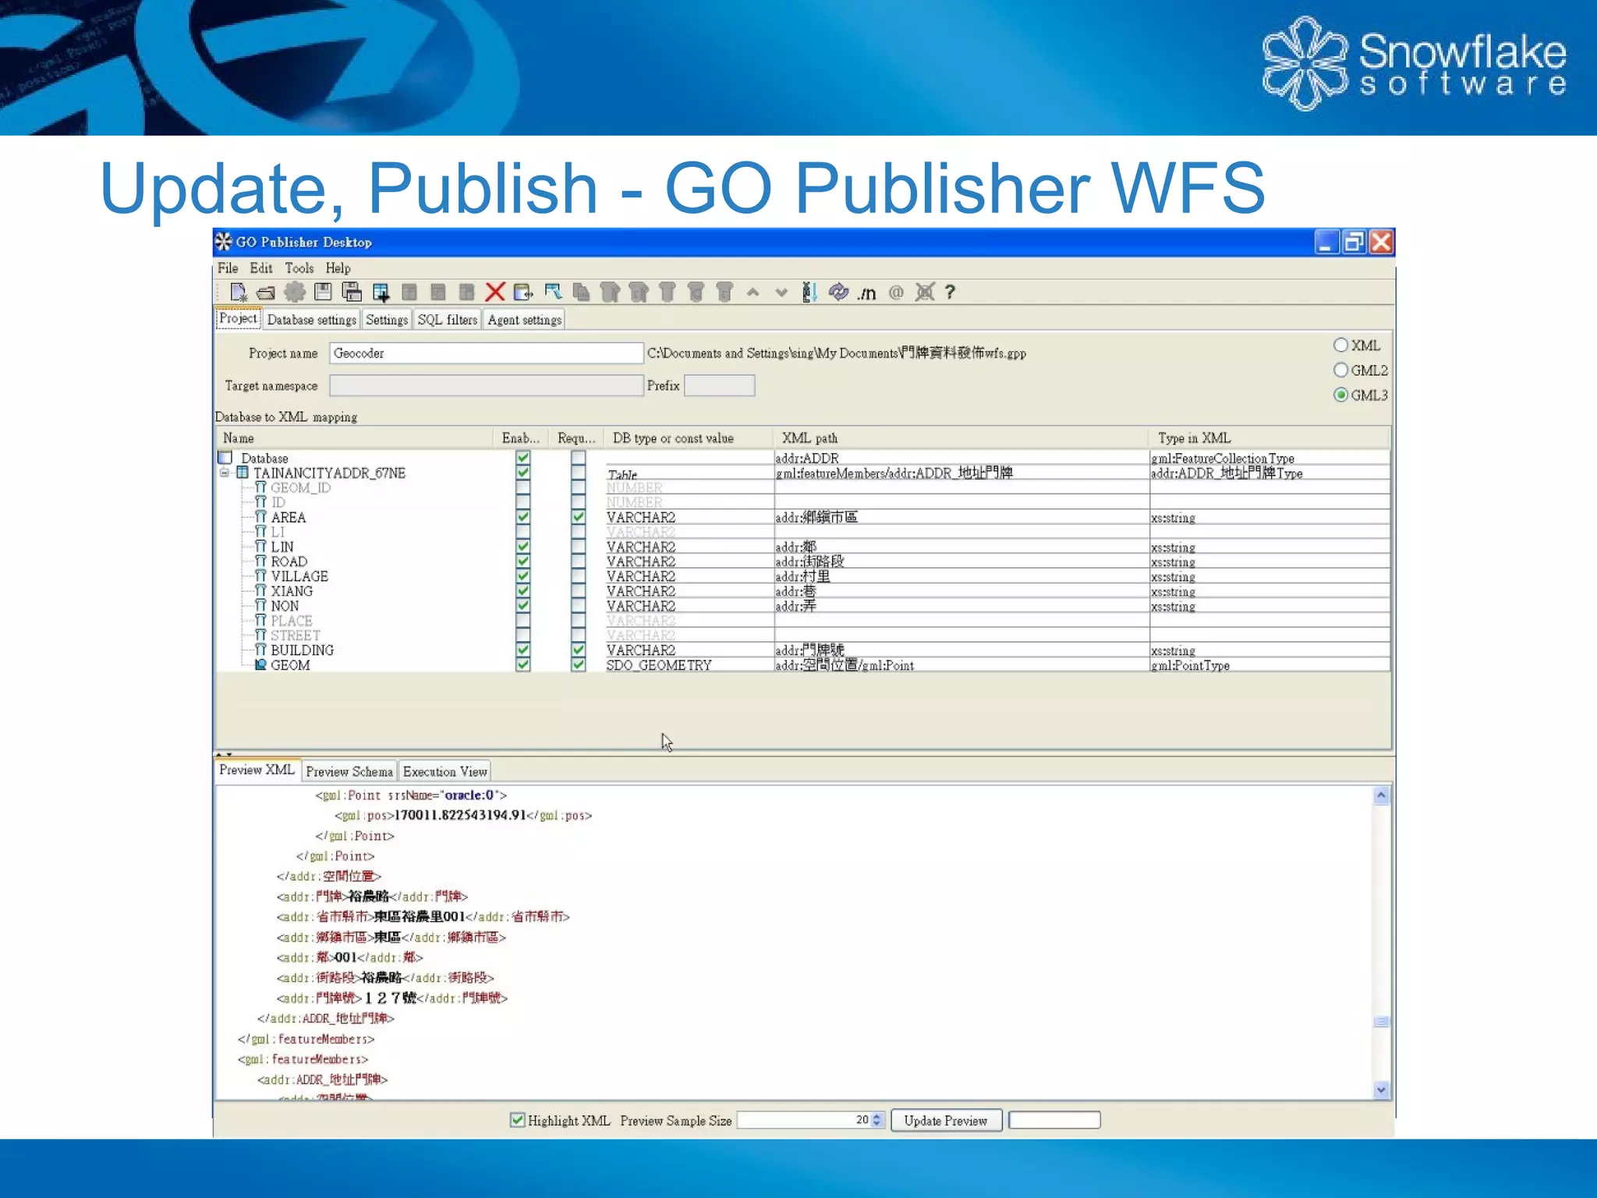
Task: Select the GML3 output radio button
Action: (1340, 395)
